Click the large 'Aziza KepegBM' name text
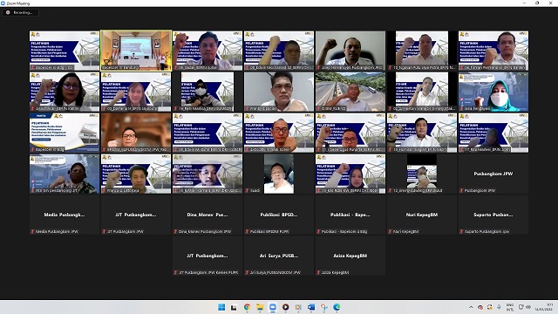Screen dimensions: 558x314 (x=350, y=256)
